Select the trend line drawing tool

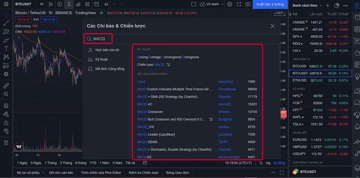click(x=6, y=23)
